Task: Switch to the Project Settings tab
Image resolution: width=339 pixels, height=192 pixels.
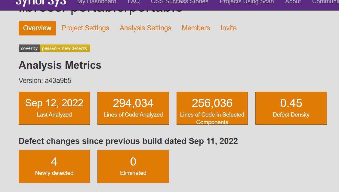Action: point(85,28)
